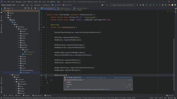Select TutorialMod in project tree
The height and width of the screenshot is (99, 177).
pos(25,73)
